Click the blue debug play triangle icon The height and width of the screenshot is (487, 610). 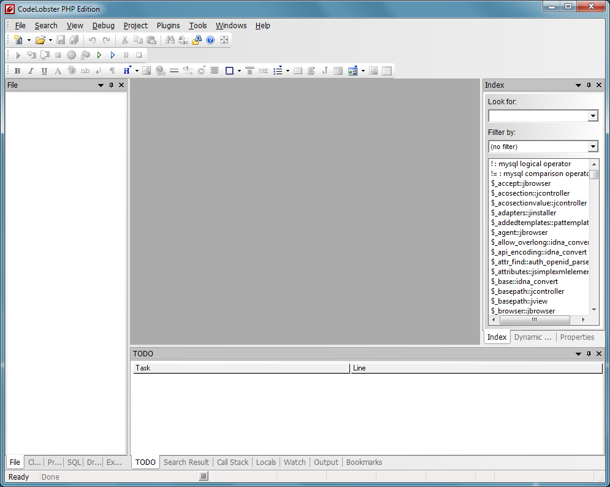point(113,55)
